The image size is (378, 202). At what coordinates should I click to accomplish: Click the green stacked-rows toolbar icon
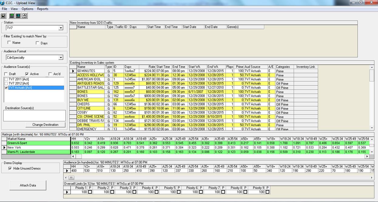click(x=12, y=16)
